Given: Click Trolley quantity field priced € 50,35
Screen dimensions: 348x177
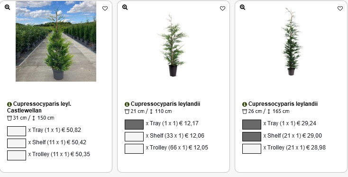Looking at the screenshot, I should 17,155.
